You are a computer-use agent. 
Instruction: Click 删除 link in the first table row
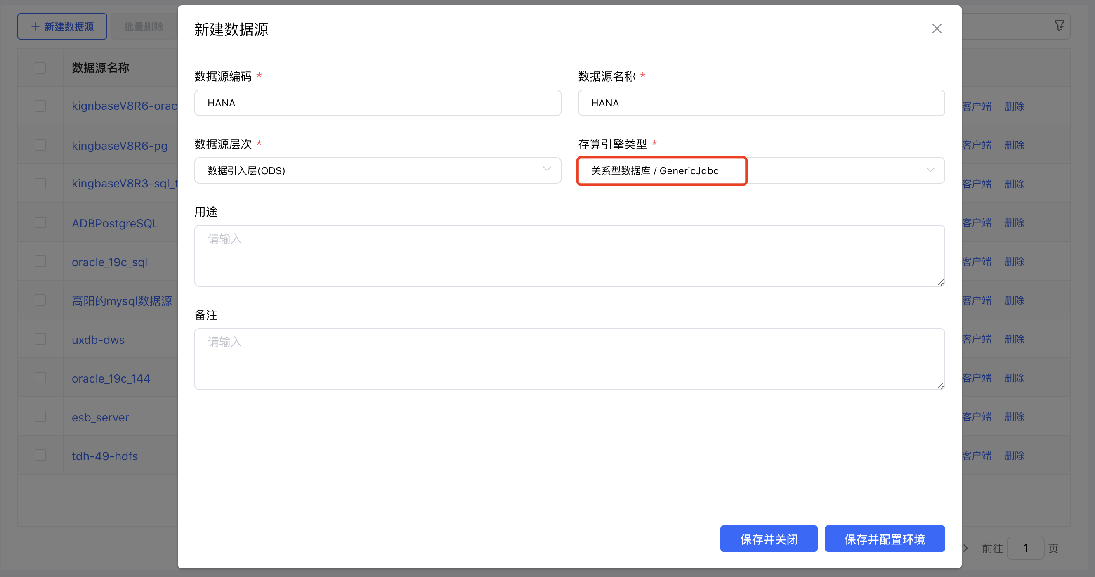pyautogui.click(x=1014, y=106)
